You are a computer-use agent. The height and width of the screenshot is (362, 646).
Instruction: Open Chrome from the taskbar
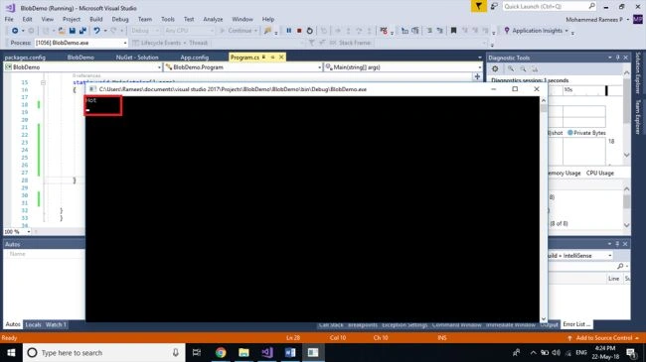[x=221, y=352]
